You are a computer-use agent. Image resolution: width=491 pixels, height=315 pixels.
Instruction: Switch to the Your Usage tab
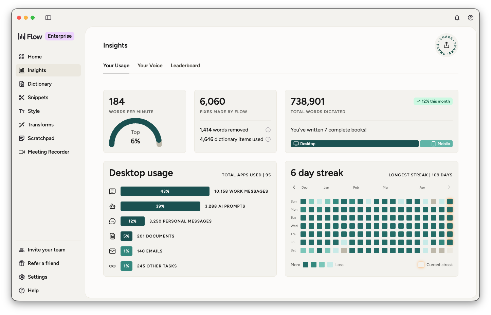point(116,66)
